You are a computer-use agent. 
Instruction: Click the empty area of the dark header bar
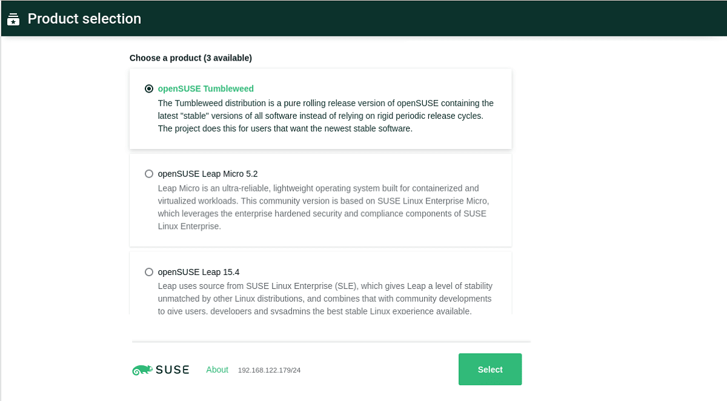coord(424,18)
